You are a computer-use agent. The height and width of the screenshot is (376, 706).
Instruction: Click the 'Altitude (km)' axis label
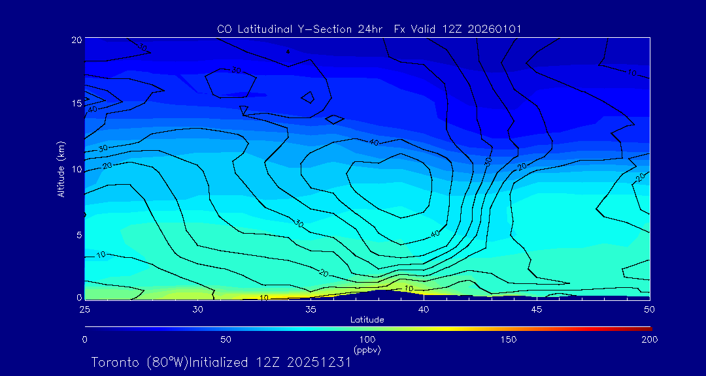click(x=61, y=169)
